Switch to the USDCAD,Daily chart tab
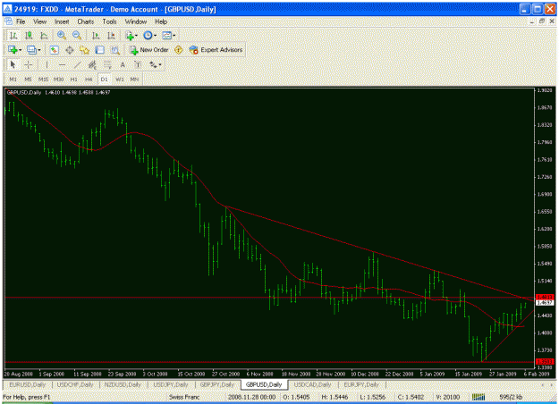 click(313, 384)
